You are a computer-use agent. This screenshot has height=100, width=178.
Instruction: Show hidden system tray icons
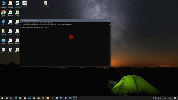pyautogui.click(x=151, y=98)
